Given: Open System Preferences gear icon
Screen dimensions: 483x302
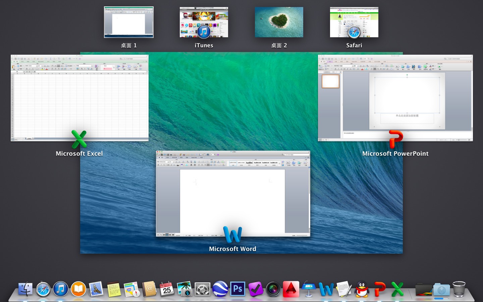Looking at the screenshot, I should tap(202, 289).
